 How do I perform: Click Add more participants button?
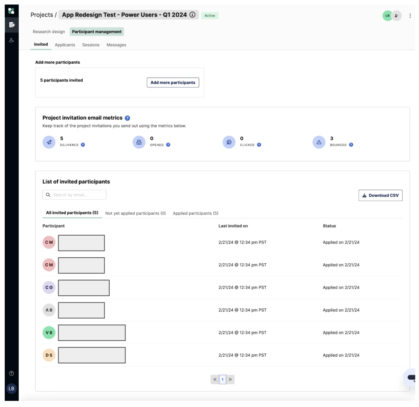pyautogui.click(x=173, y=83)
